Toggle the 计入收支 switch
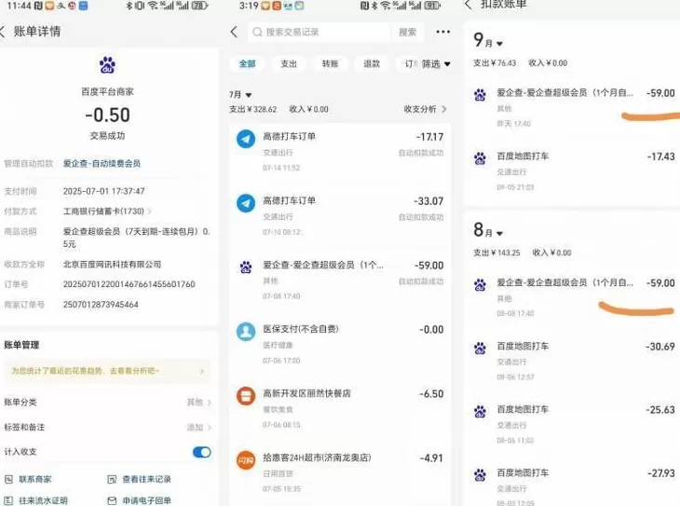 pos(201,452)
